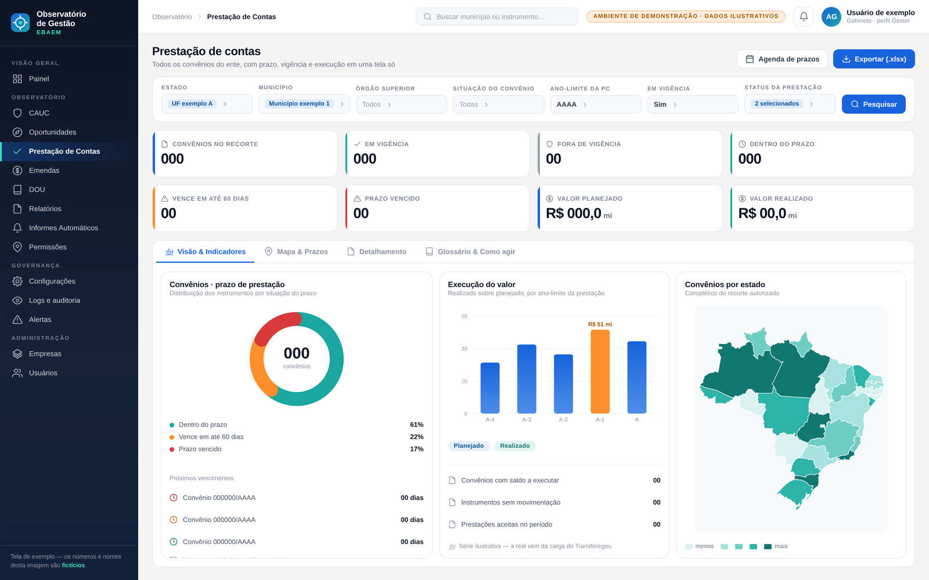Click the teal Dentro do prazo legend dot

pyautogui.click(x=172, y=425)
